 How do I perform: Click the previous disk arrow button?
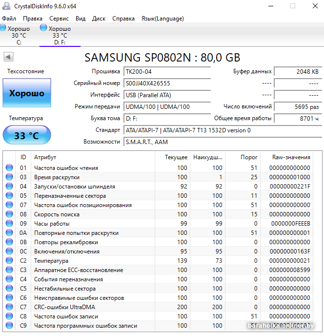point(9,57)
